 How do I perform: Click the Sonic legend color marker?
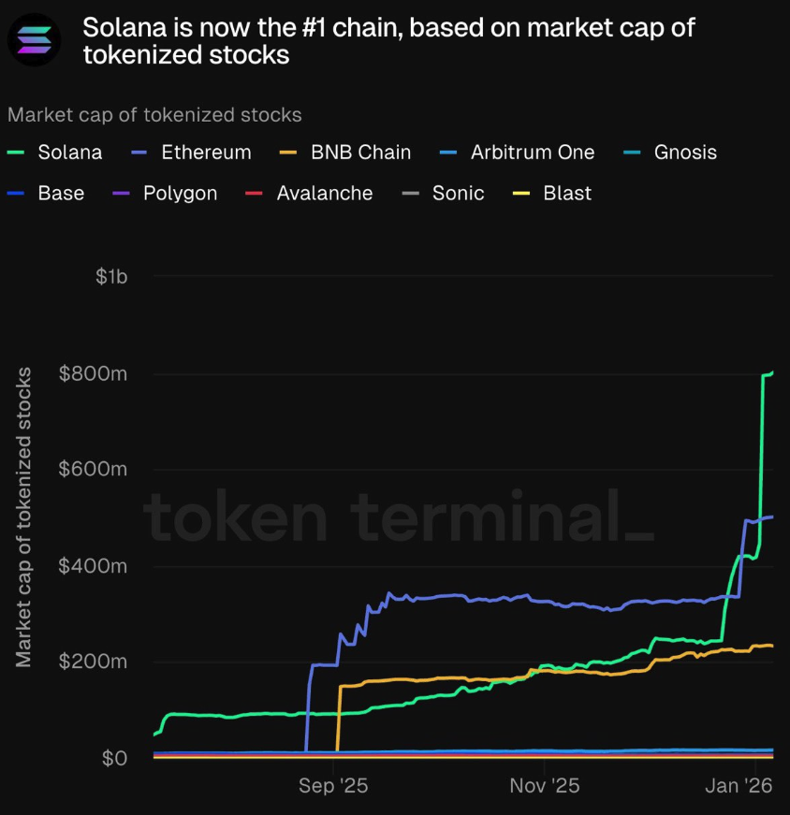pos(410,194)
